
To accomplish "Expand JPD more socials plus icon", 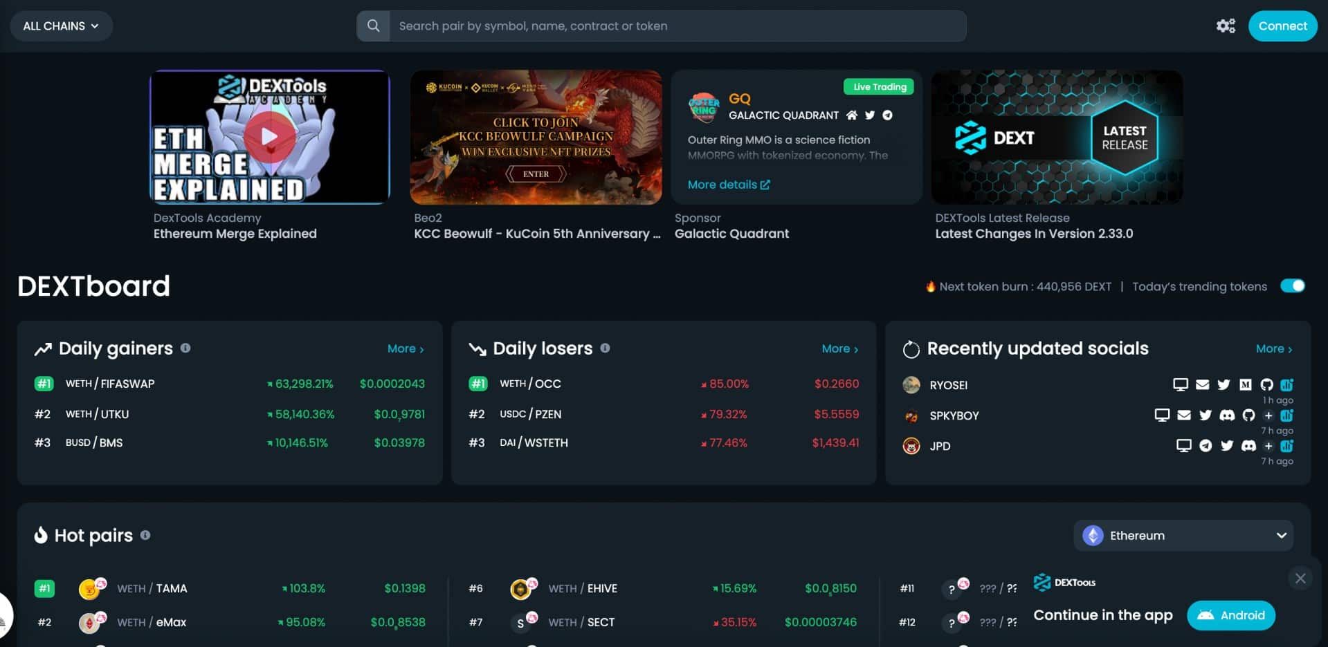I will coord(1268,446).
